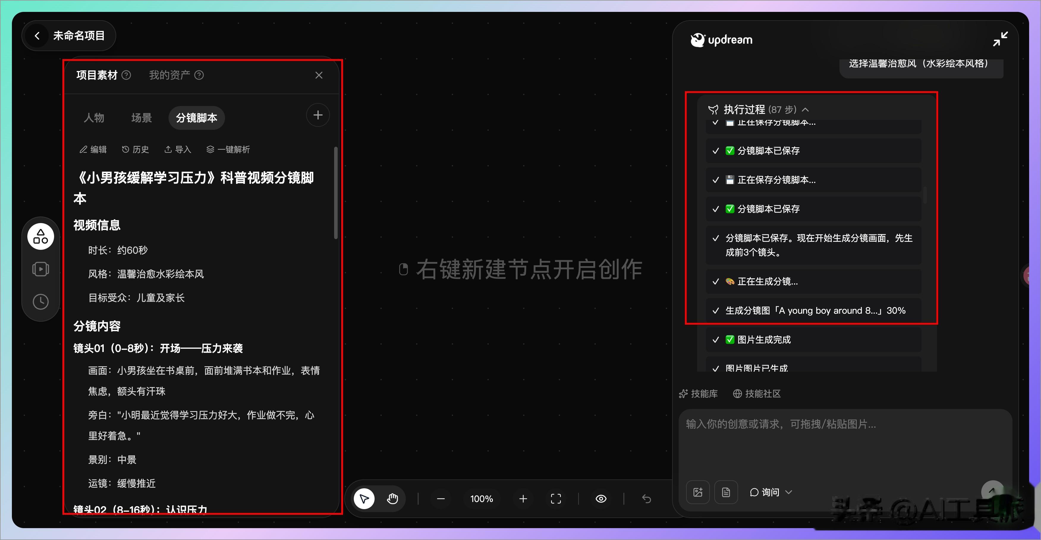Open the video clips icon in left sidebar
Image resolution: width=1041 pixels, height=540 pixels.
click(x=41, y=269)
